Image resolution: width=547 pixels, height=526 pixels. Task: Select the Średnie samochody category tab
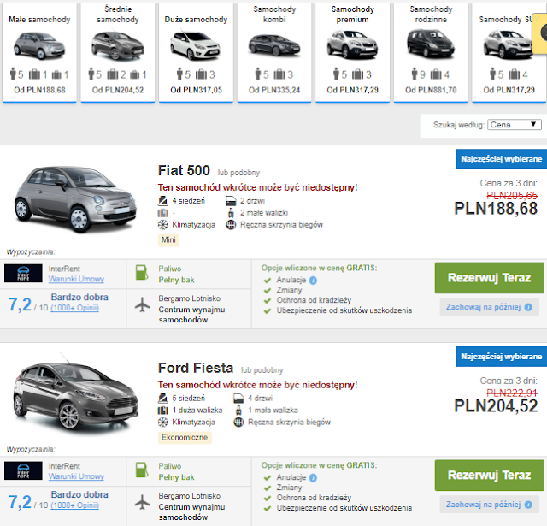[x=118, y=53]
